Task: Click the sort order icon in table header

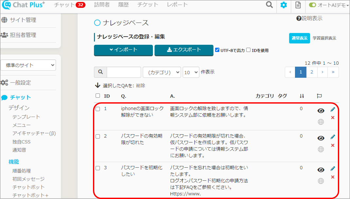Action: 302,96
